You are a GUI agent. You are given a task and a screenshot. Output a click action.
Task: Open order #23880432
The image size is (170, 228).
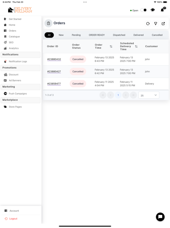point(54,59)
